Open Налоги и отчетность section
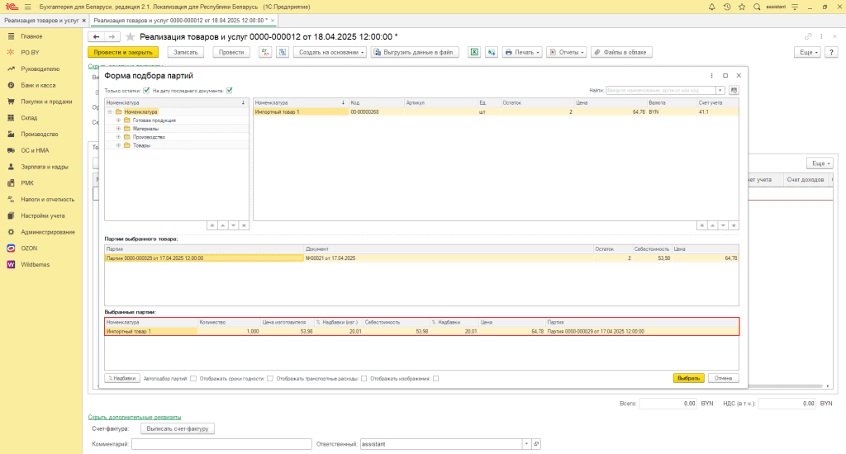Screen dimensions: 846x454 pos(47,200)
